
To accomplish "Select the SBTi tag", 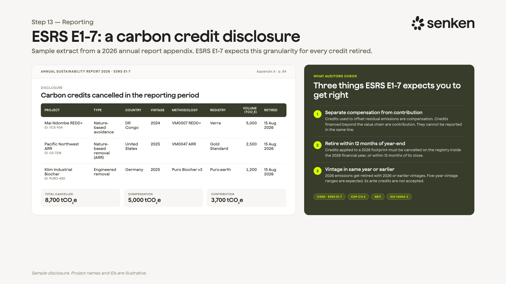I will [378, 197].
